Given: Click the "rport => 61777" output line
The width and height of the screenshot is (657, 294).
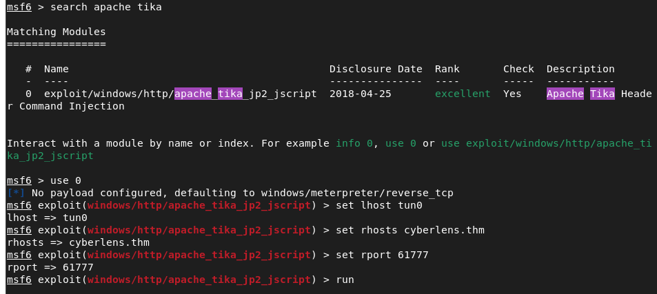Looking at the screenshot, I should tap(50, 267).
